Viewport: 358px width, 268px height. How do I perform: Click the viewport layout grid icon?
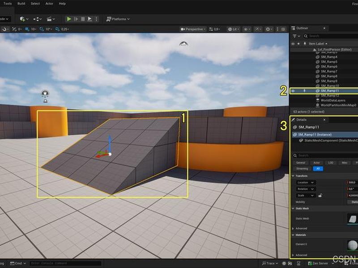pos(283,29)
